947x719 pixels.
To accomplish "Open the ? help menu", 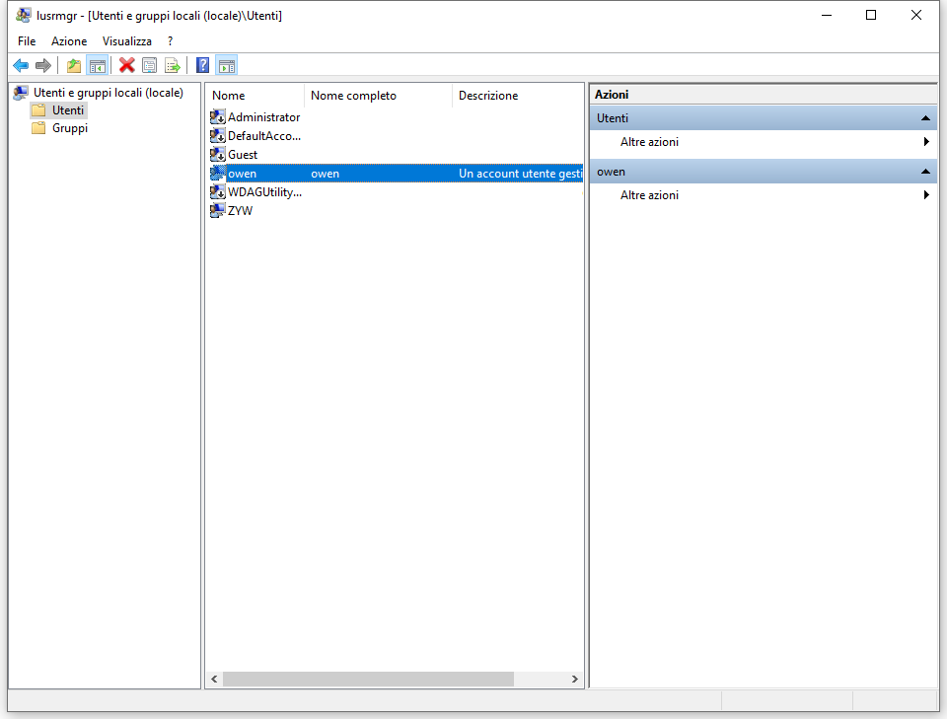I will point(171,41).
